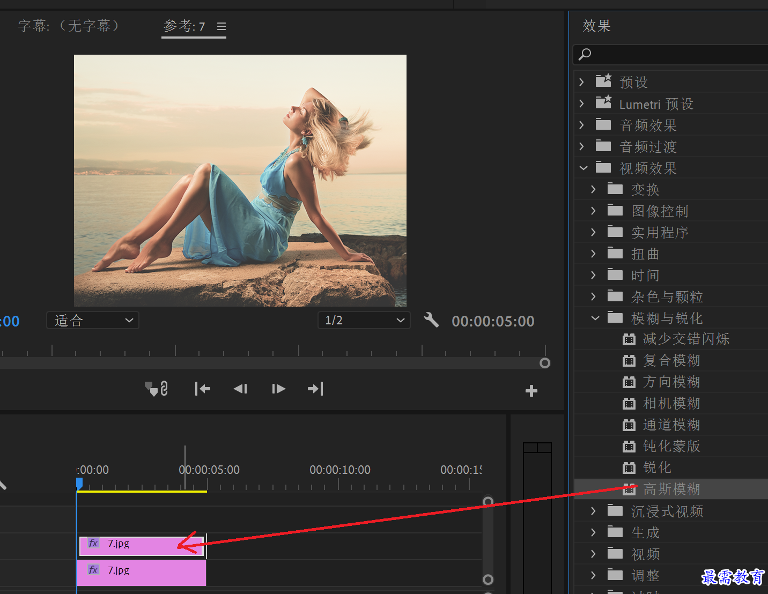Click the 通道模糊 effect icon

[629, 425]
